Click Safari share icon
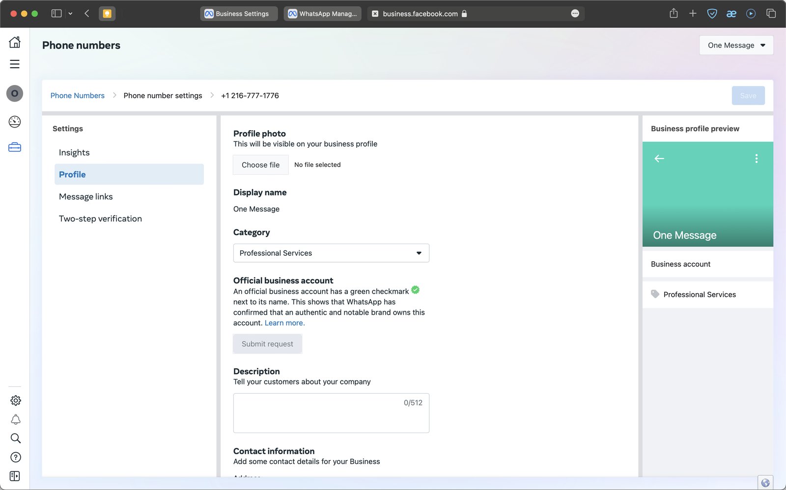The image size is (786, 490). click(x=674, y=13)
